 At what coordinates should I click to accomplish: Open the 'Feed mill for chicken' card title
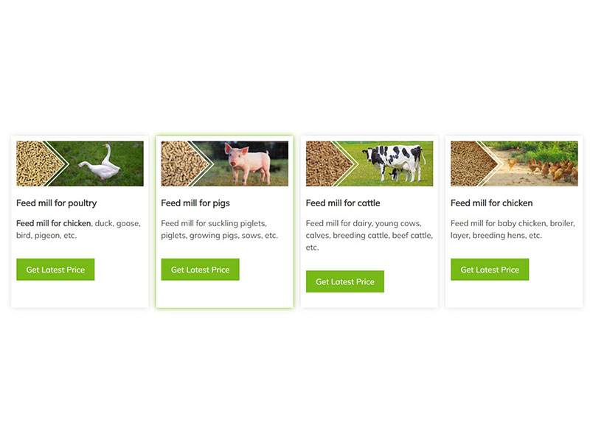pos(491,203)
